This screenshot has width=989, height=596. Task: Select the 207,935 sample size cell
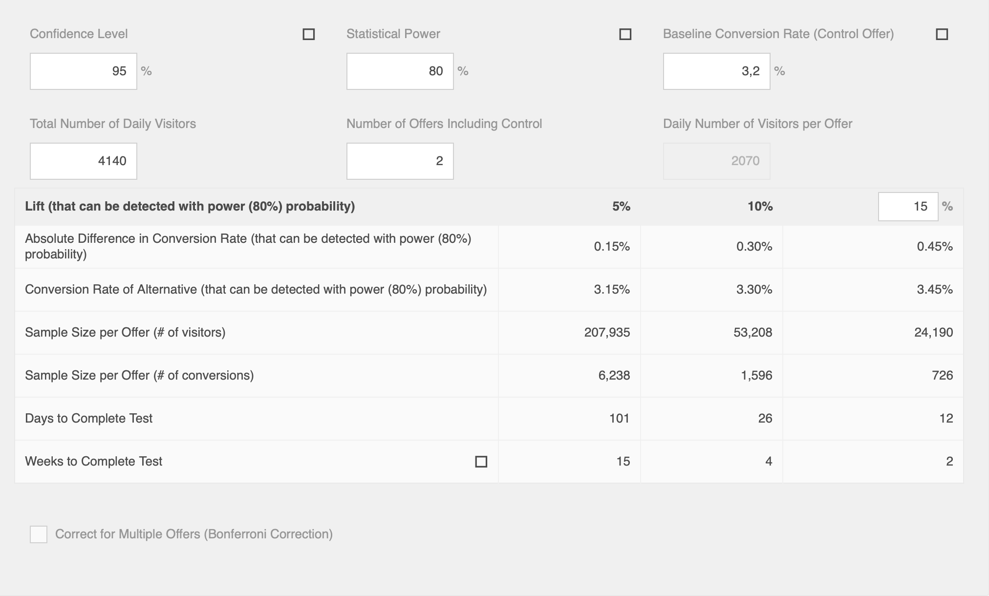(x=607, y=333)
